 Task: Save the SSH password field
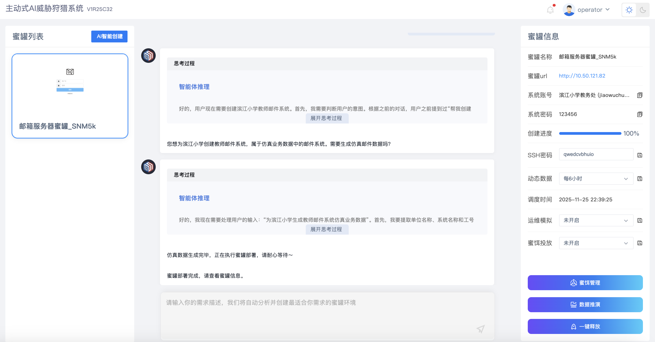click(640, 155)
